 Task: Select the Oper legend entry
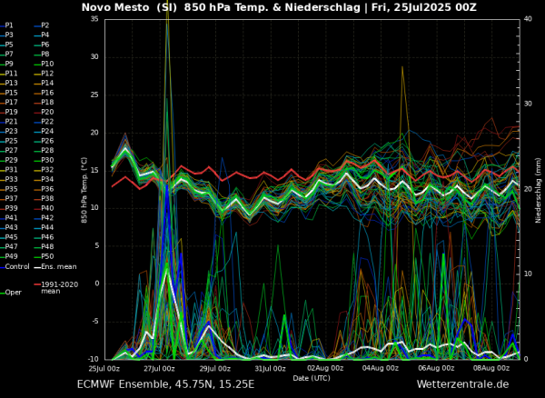click(13, 293)
